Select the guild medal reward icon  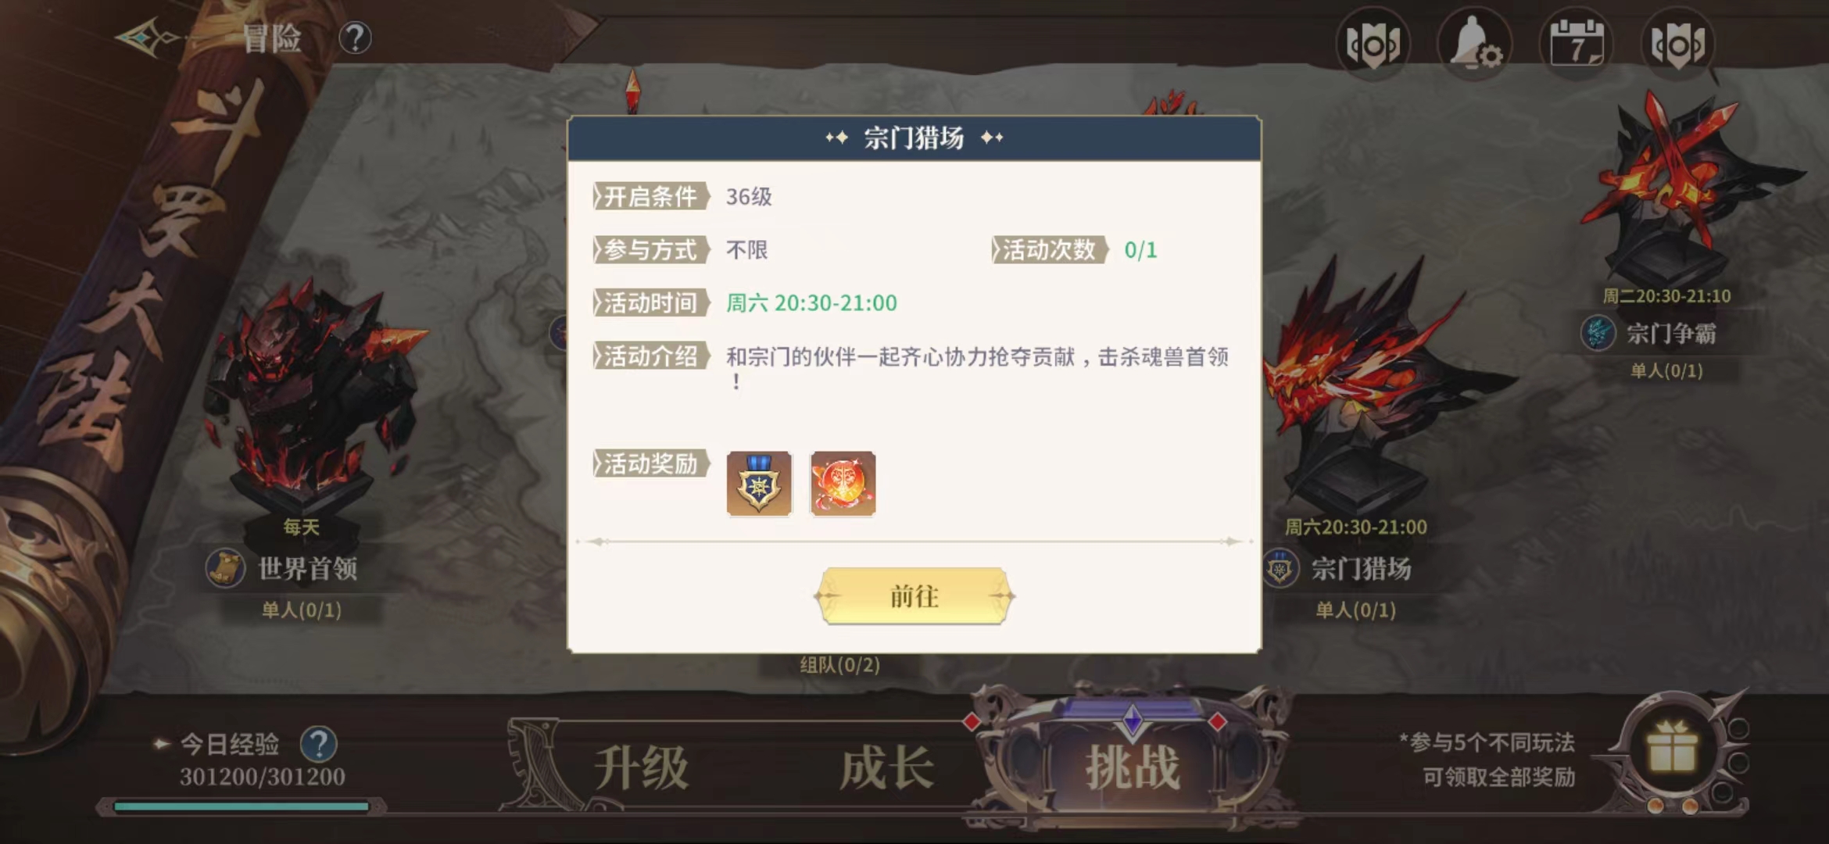(x=759, y=484)
